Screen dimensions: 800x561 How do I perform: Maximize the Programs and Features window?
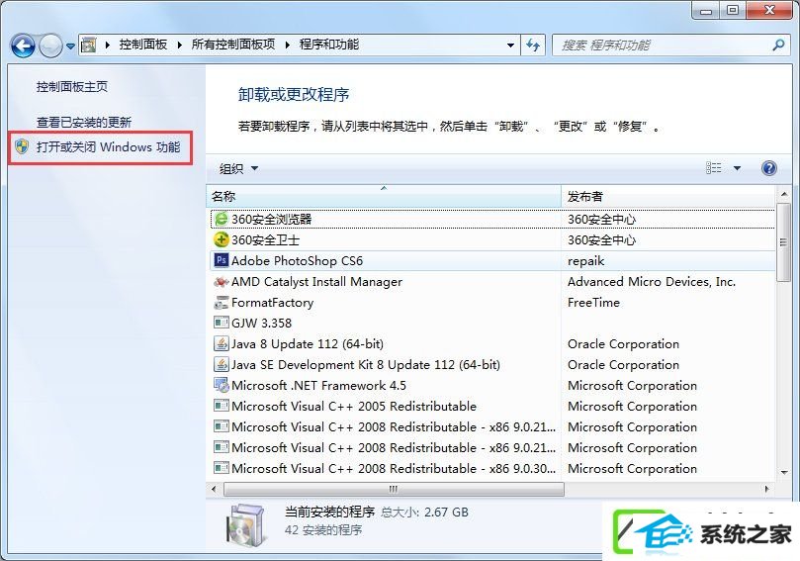pyautogui.click(x=733, y=10)
